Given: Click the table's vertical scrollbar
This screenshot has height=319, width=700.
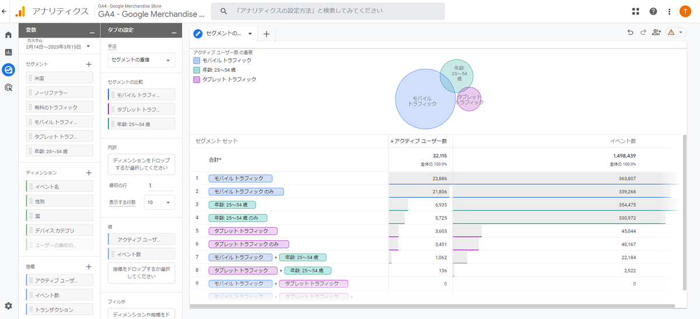Looking at the screenshot, I should point(685,213).
